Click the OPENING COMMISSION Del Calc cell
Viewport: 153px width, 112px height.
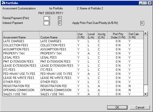click(136, 90)
